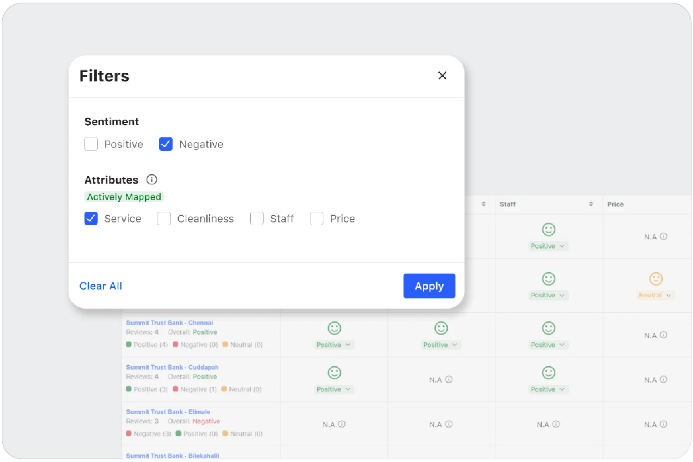Click the Staff column header
Screen dimensions: 693x462
tap(508, 204)
